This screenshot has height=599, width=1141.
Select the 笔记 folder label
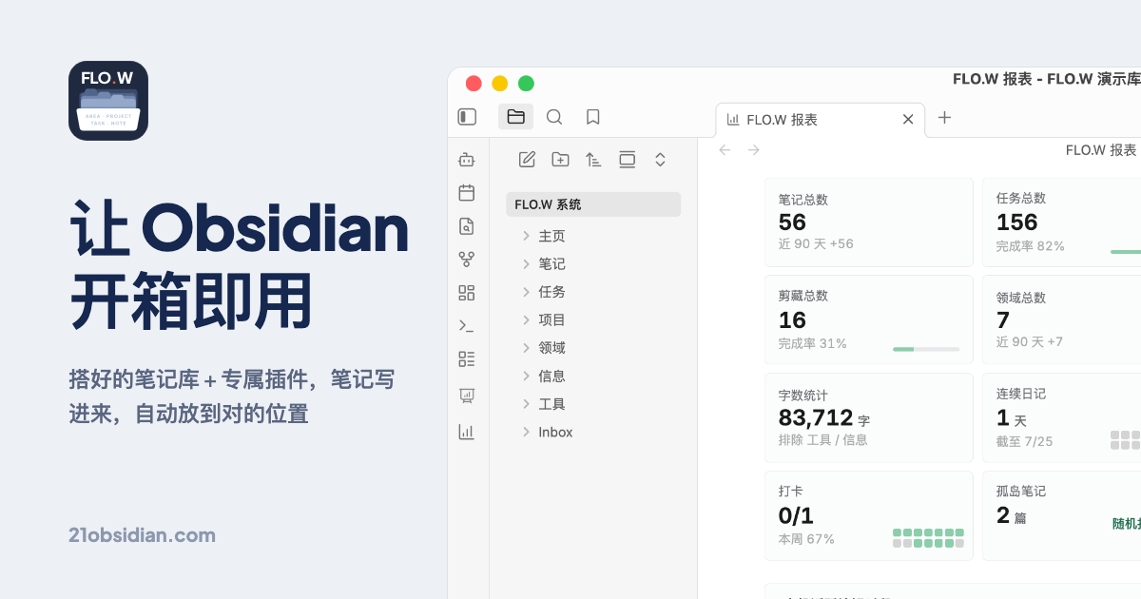551,263
